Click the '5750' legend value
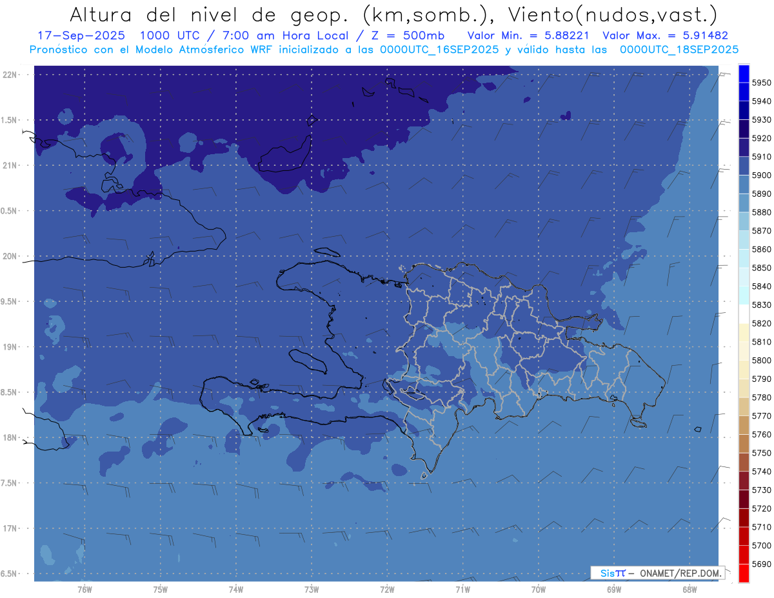This screenshot has height=598, width=774. 761,453
